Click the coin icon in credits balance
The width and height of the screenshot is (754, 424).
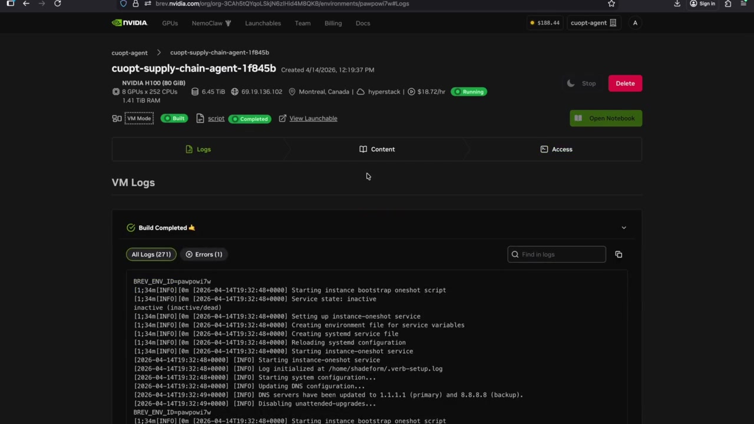pyautogui.click(x=533, y=23)
